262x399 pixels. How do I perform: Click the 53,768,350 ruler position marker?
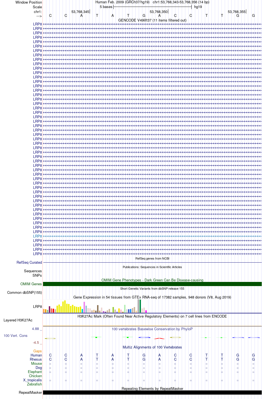(x=159, y=12)
